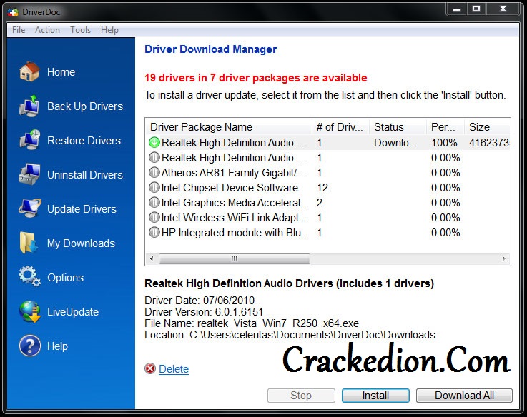527x417 pixels.
Task: Click the horizontal scrollbar thumb in driver list
Action: [x=235, y=258]
